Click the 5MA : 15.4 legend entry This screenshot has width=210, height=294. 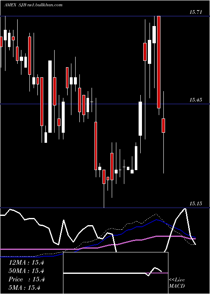tap(24, 287)
